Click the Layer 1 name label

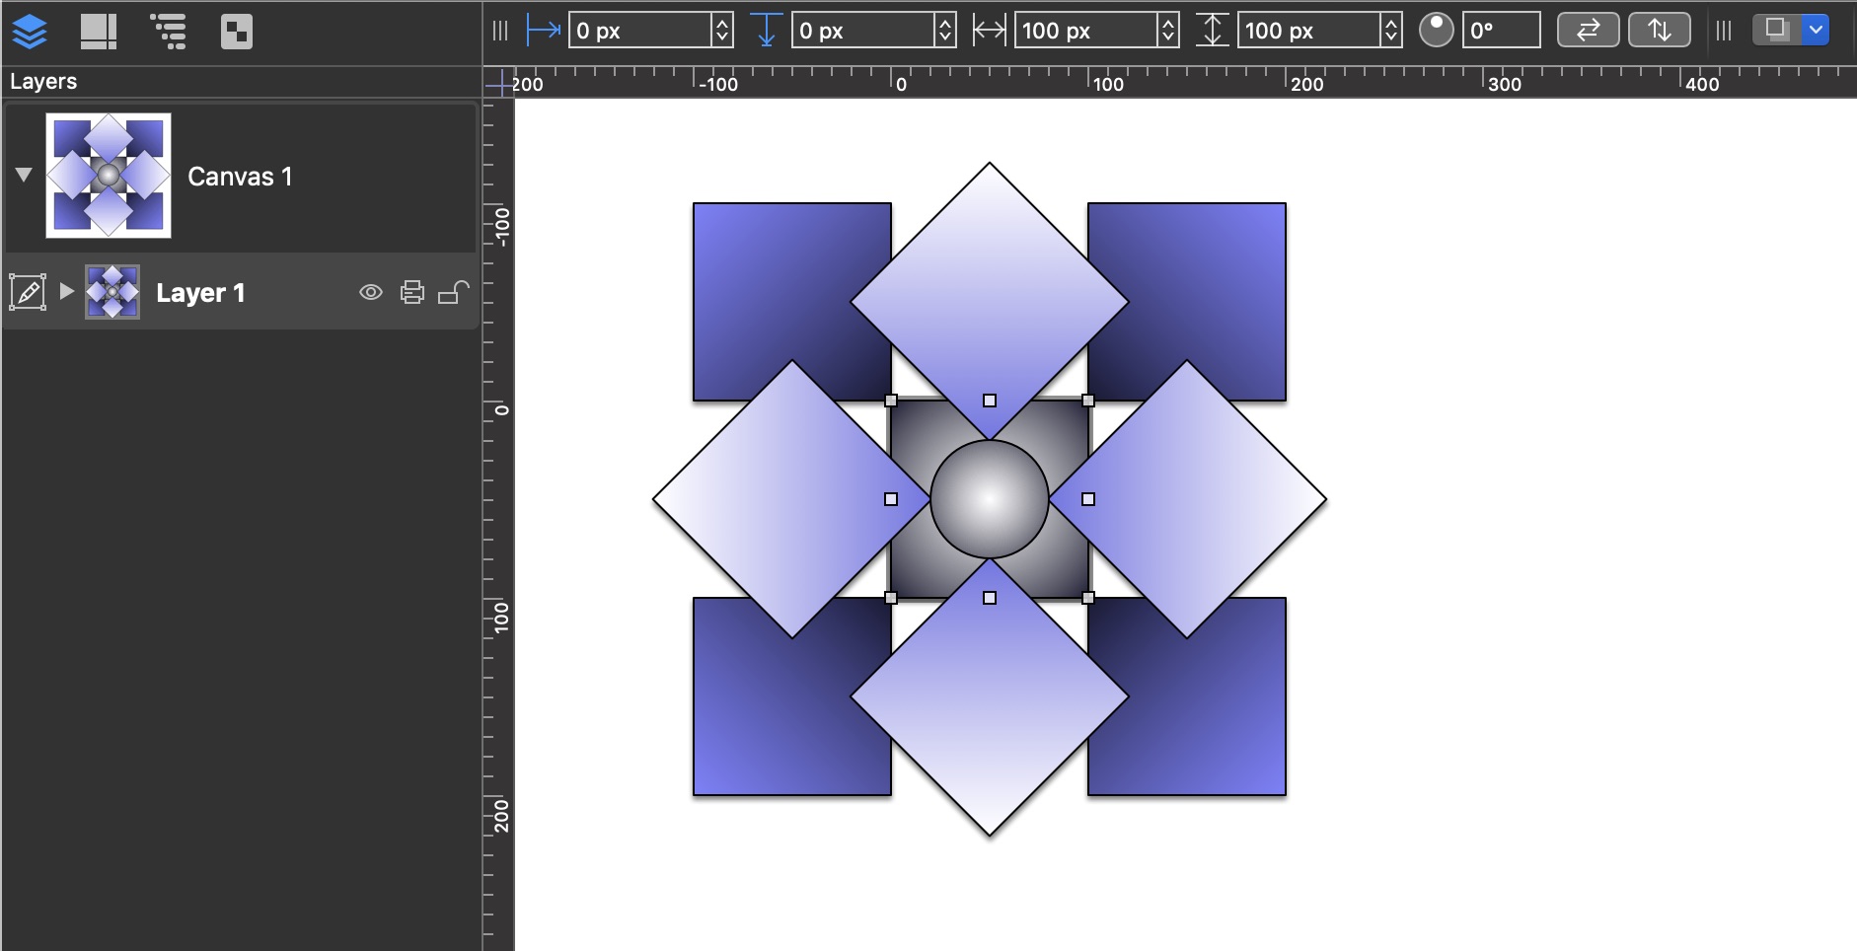tap(200, 293)
